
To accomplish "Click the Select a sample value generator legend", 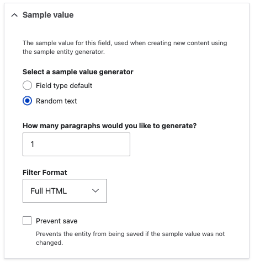I will point(78,72).
